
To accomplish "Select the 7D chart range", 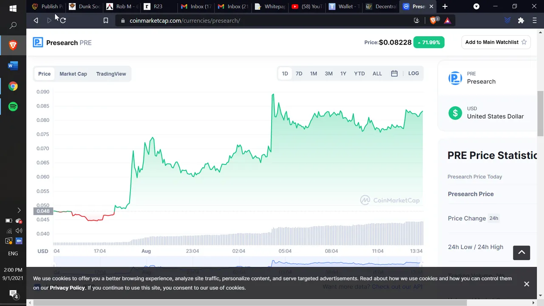I will (299, 74).
